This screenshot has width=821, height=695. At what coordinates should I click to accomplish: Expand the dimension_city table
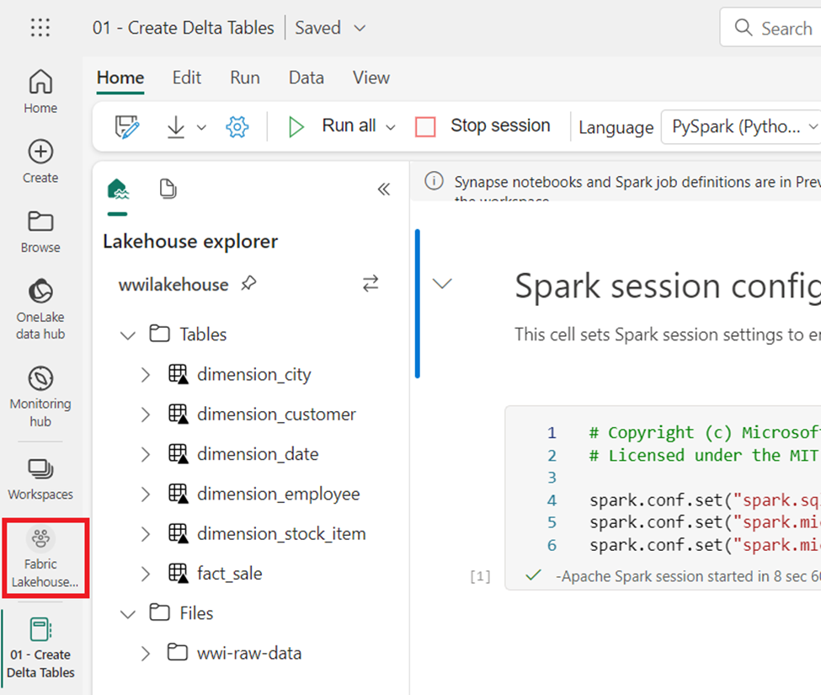click(x=146, y=375)
